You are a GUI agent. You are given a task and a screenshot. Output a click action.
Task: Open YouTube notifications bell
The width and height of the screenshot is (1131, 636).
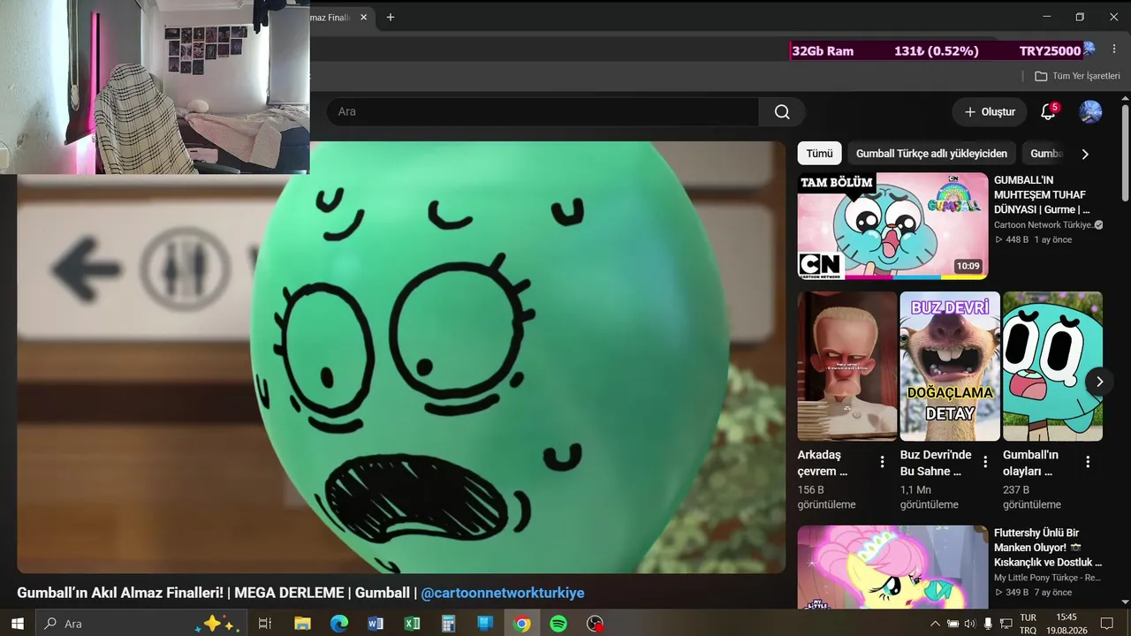(x=1048, y=112)
